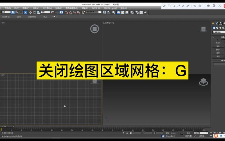Click the Box (长方体) primitive button

(218, 43)
